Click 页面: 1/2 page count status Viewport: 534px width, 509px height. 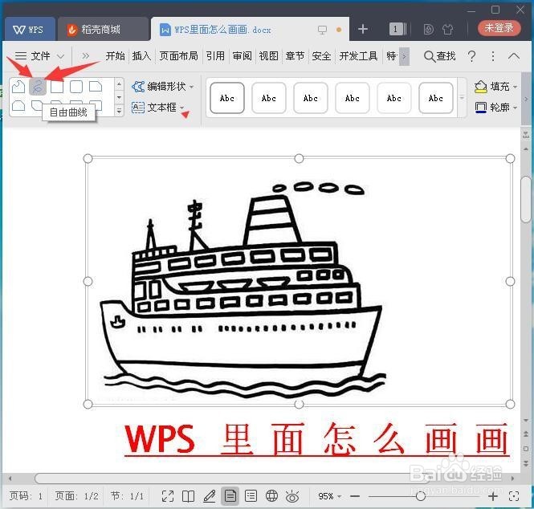76,496
